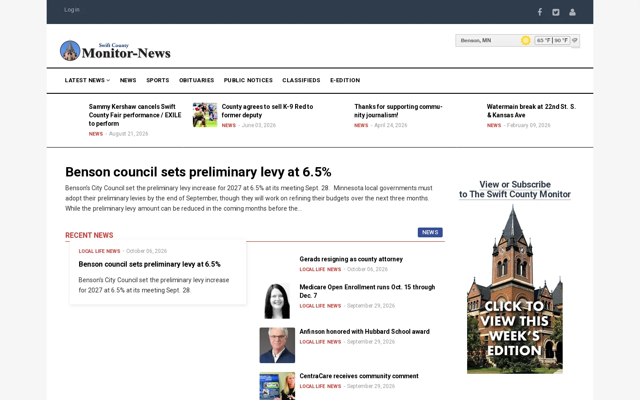Click the CentraCare article thumbnail
Image resolution: width=640 pixels, height=400 pixels.
277,386
